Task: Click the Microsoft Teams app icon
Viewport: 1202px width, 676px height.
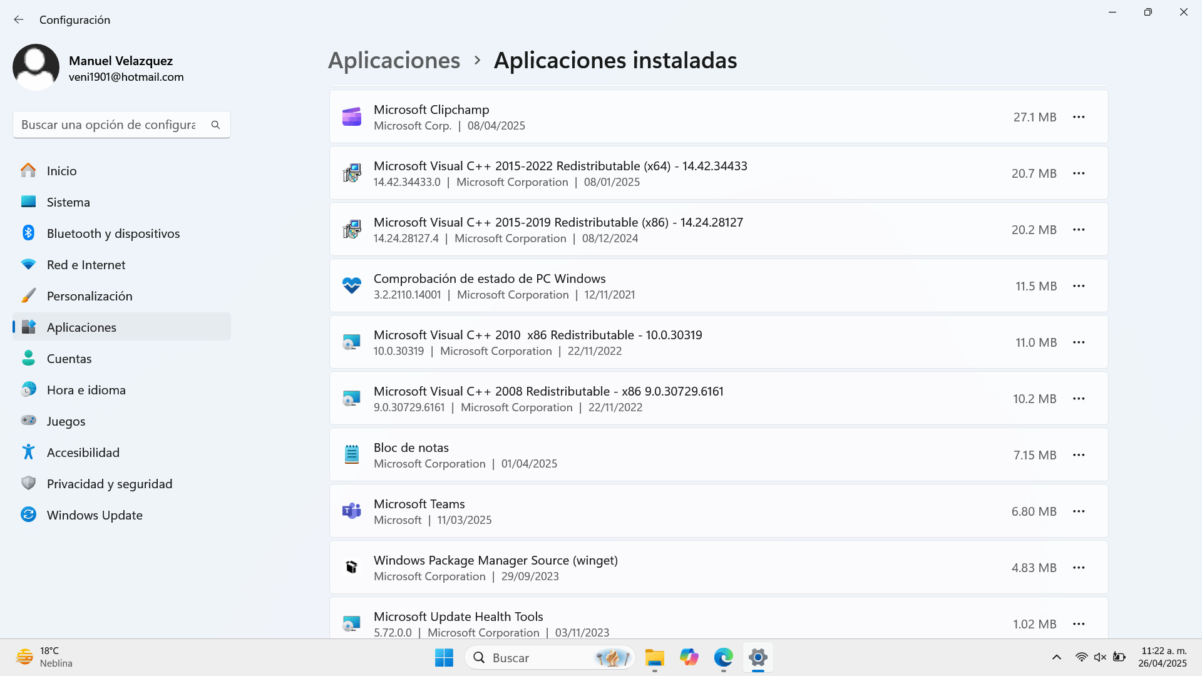Action: 352,511
